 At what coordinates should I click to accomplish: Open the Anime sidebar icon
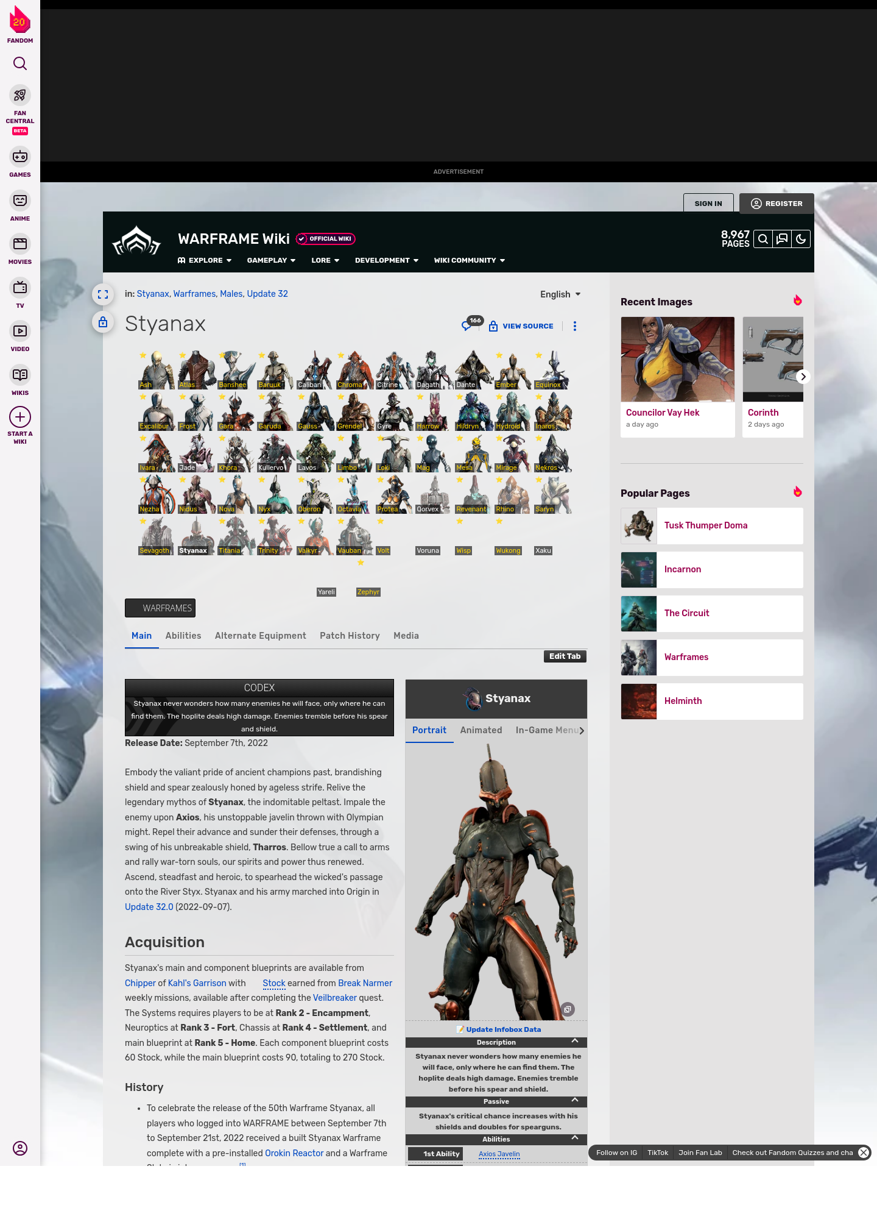pyautogui.click(x=20, y=201)
